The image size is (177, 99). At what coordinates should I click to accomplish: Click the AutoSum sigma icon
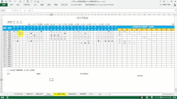[x=28, y=1]
